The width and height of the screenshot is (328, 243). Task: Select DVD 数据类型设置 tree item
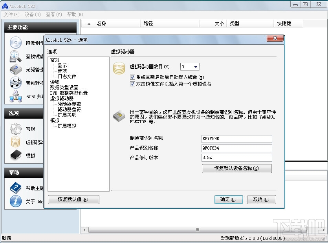[x=69, y=93]
